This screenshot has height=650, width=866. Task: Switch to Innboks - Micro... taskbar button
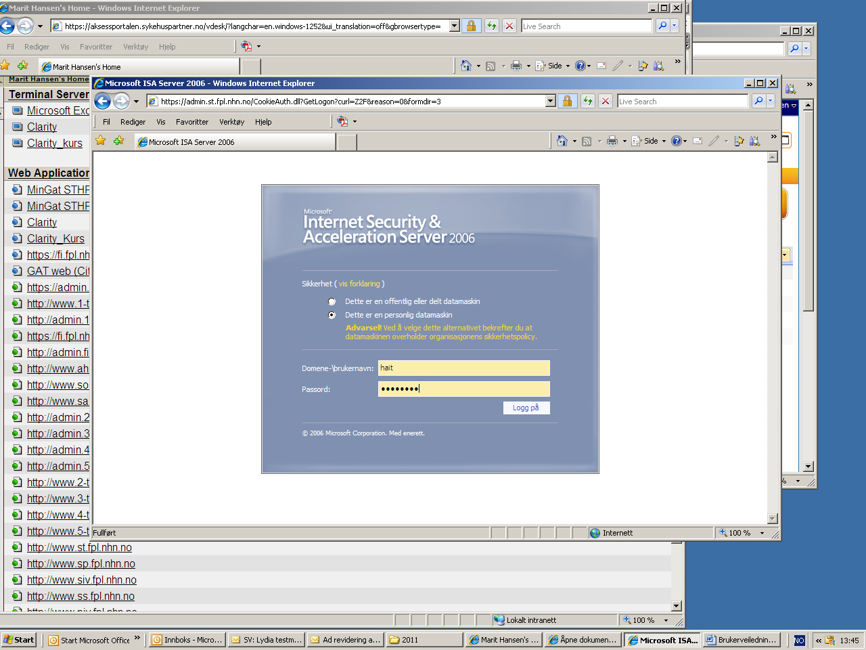(x=187, y=640)
